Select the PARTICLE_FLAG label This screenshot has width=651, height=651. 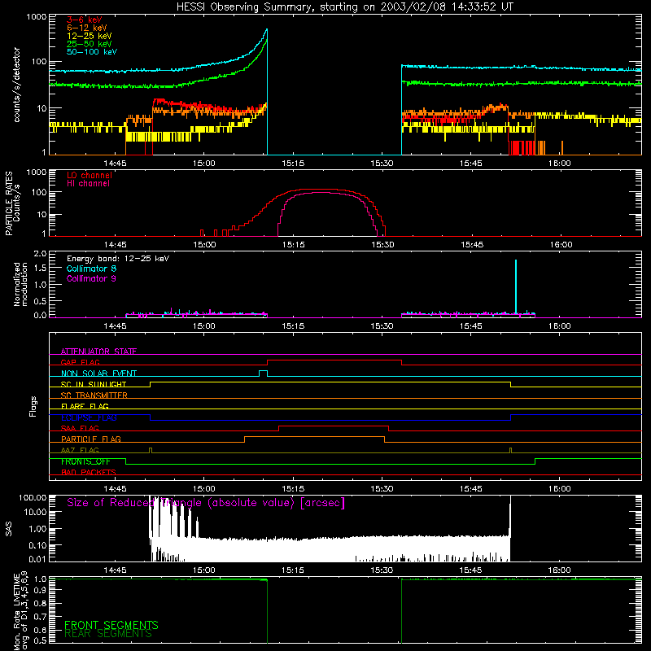[91, 439]
